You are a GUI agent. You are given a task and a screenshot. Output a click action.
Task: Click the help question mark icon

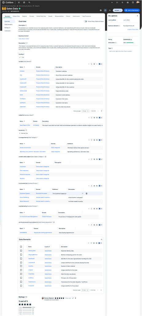133,2
